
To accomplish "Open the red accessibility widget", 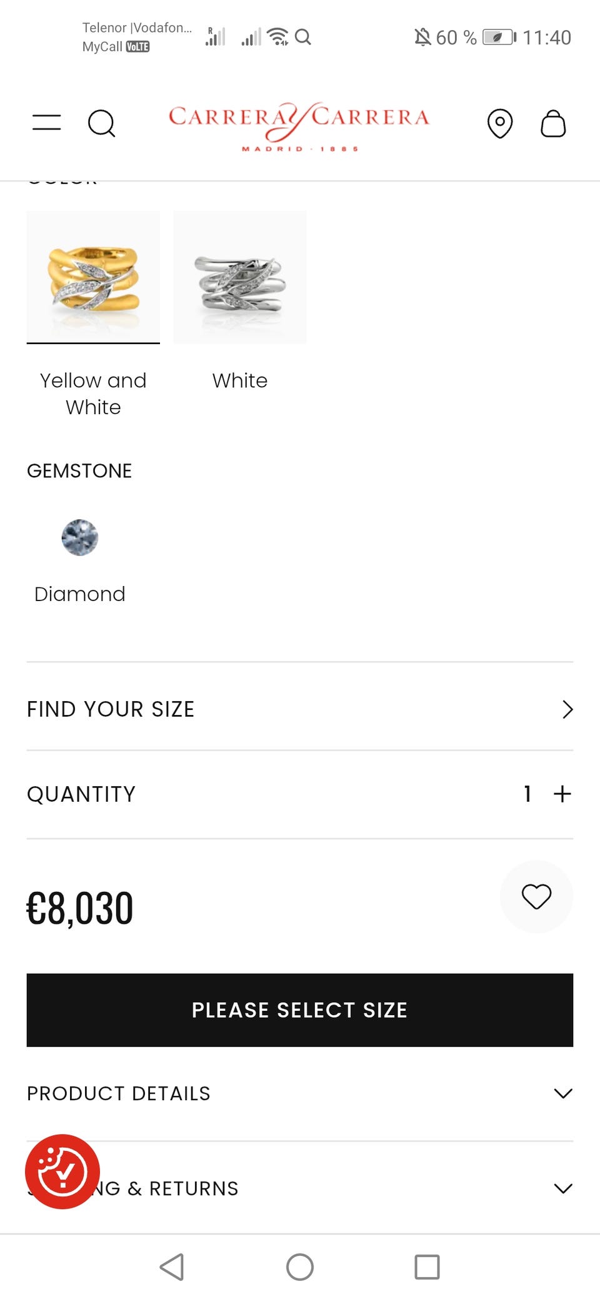I will [x=62, y=1172].
